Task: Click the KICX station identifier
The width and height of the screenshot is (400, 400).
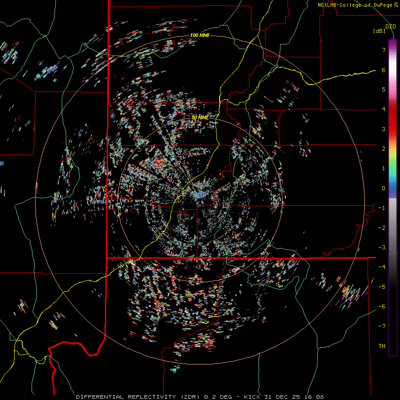Action: [252, 397]
